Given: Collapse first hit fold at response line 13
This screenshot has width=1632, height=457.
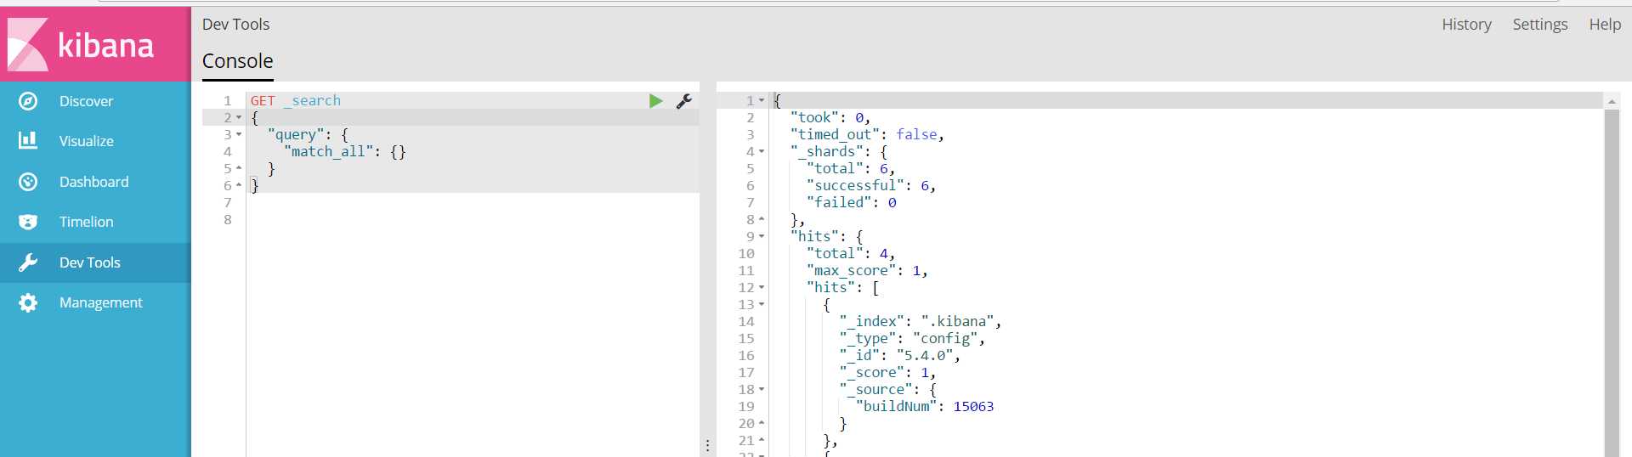Looking at the screenshot, I should pyautogui.click(x=762, y=305).
